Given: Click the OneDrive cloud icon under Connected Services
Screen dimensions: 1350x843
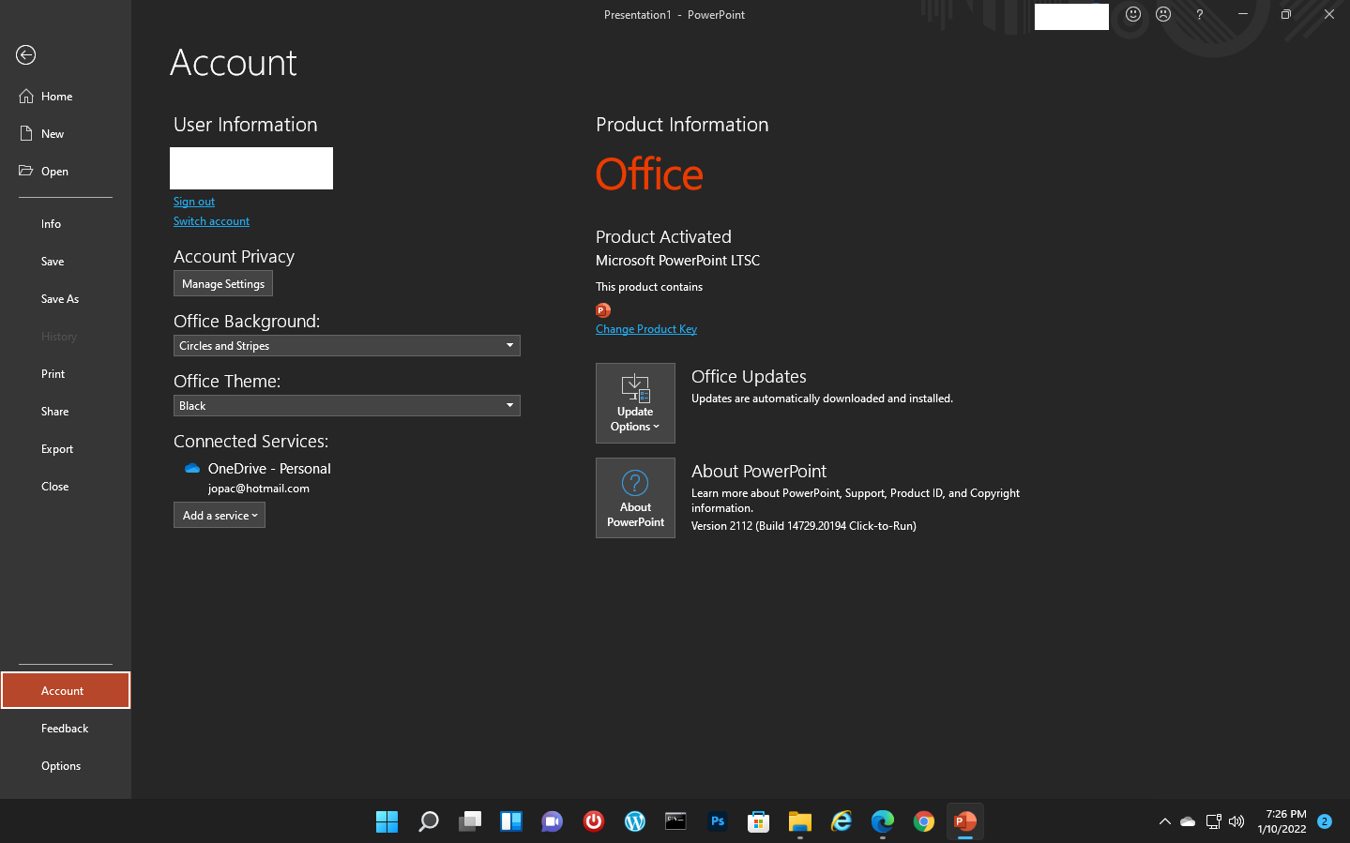Looking at the screenshot, I should [x=192, y=468].
